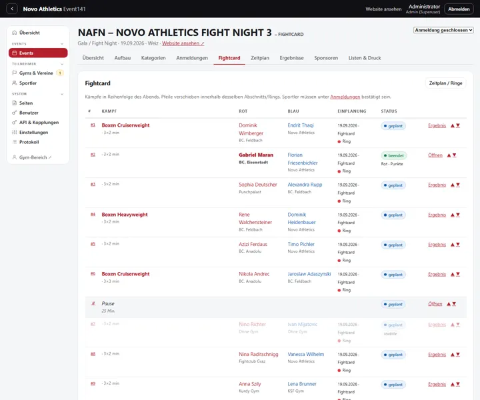Click Öffnen on the Pause row

(x=435, y=303)
